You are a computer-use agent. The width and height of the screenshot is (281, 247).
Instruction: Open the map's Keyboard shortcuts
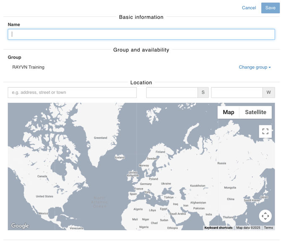(218, 228)
